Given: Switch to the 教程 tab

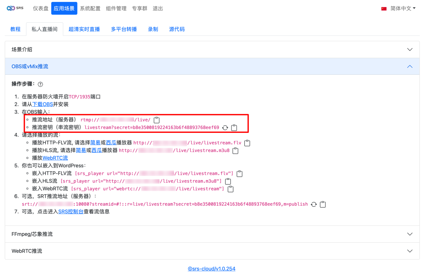Looking at the screenshot, I should coord(15,29).
